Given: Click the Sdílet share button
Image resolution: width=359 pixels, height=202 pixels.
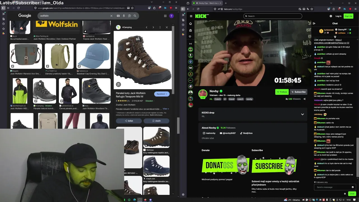Looking at the screenshot, I should pos(129,121).
